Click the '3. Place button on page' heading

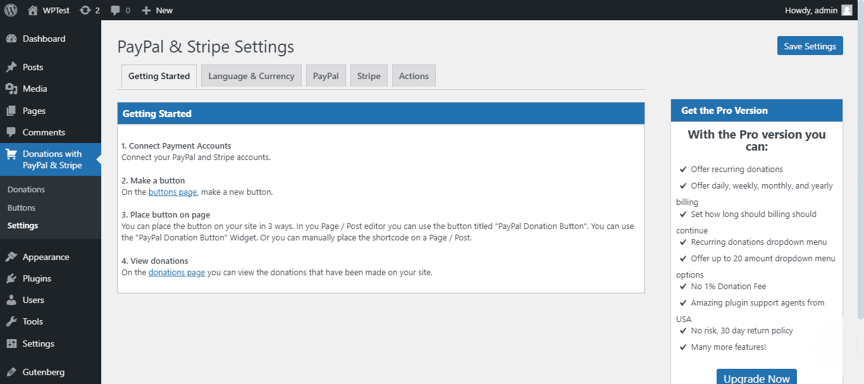tap(166, 214)
